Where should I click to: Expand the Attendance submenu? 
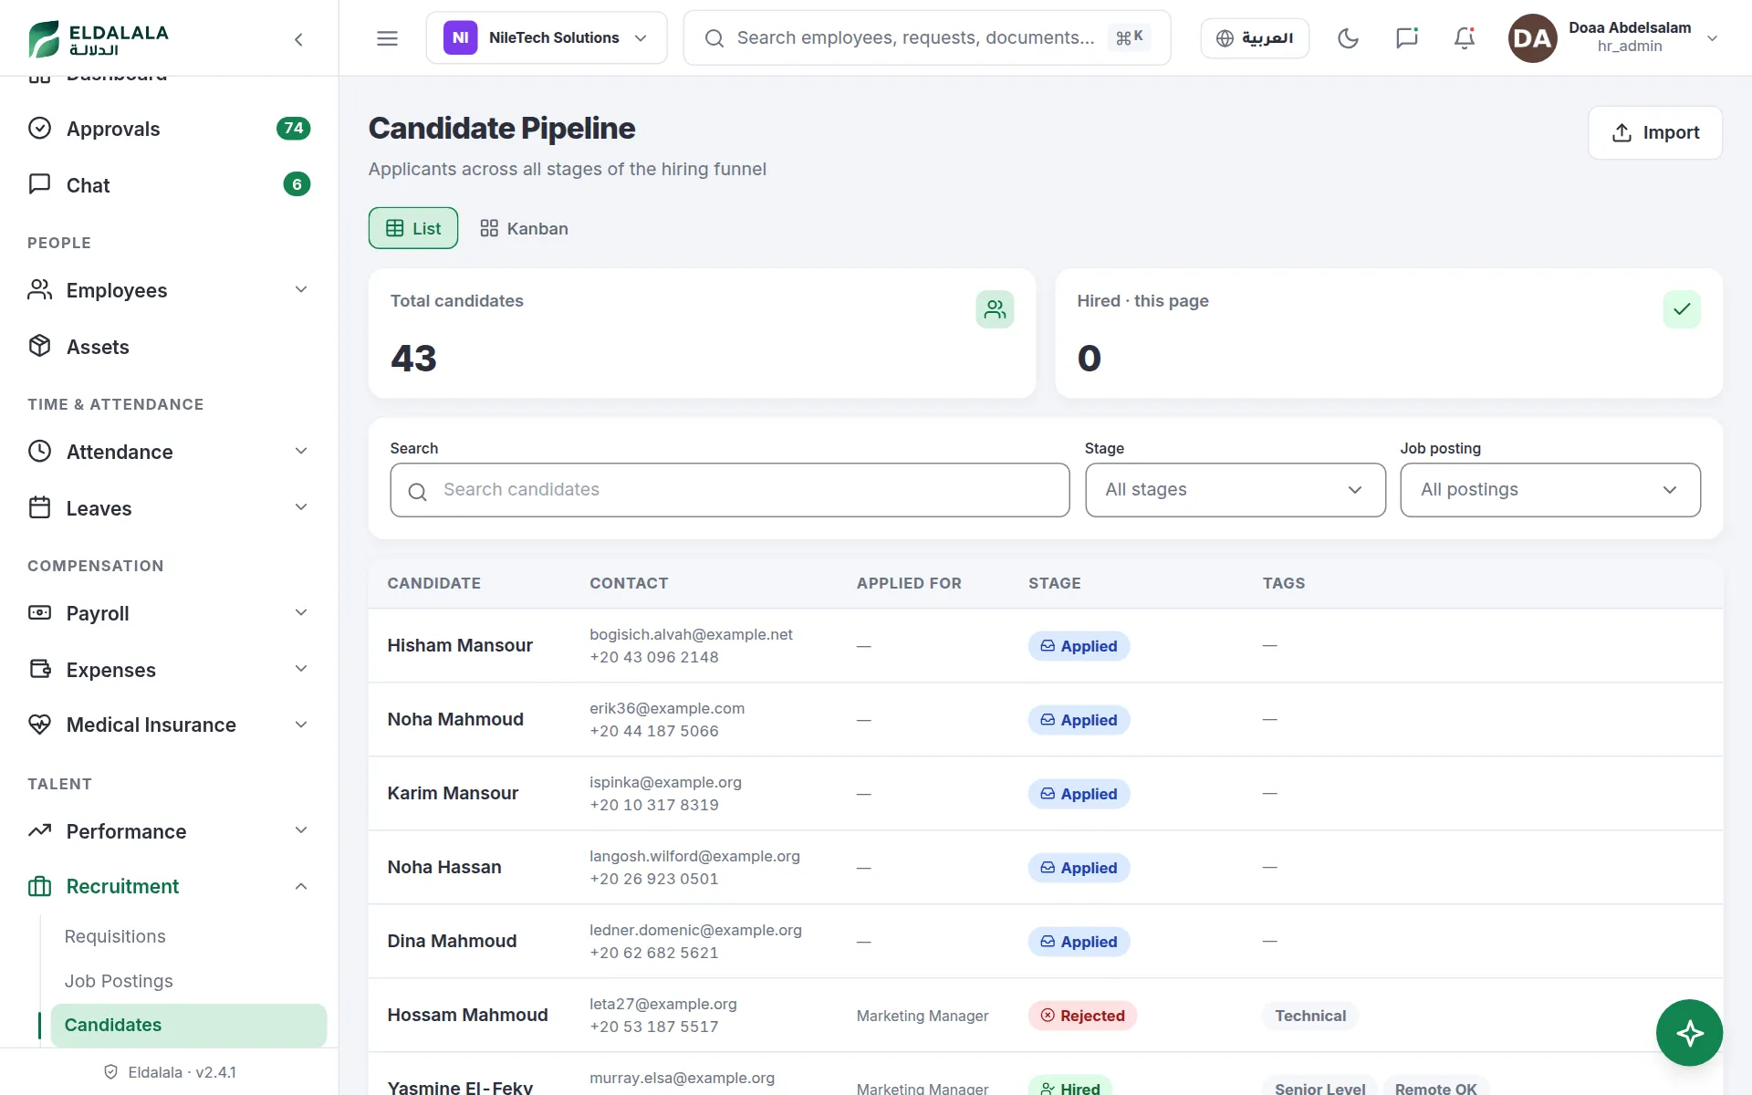301,451
